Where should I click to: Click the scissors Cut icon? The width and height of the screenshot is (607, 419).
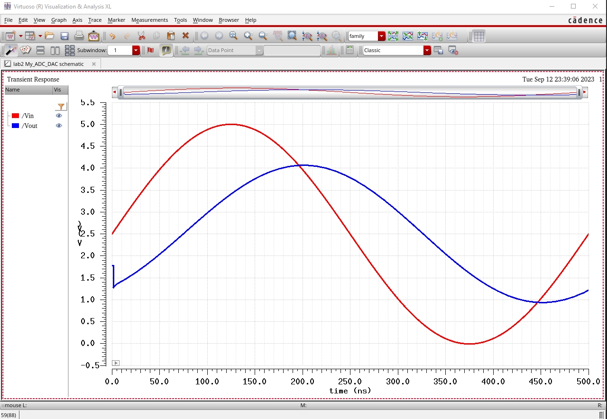[141, 36]
